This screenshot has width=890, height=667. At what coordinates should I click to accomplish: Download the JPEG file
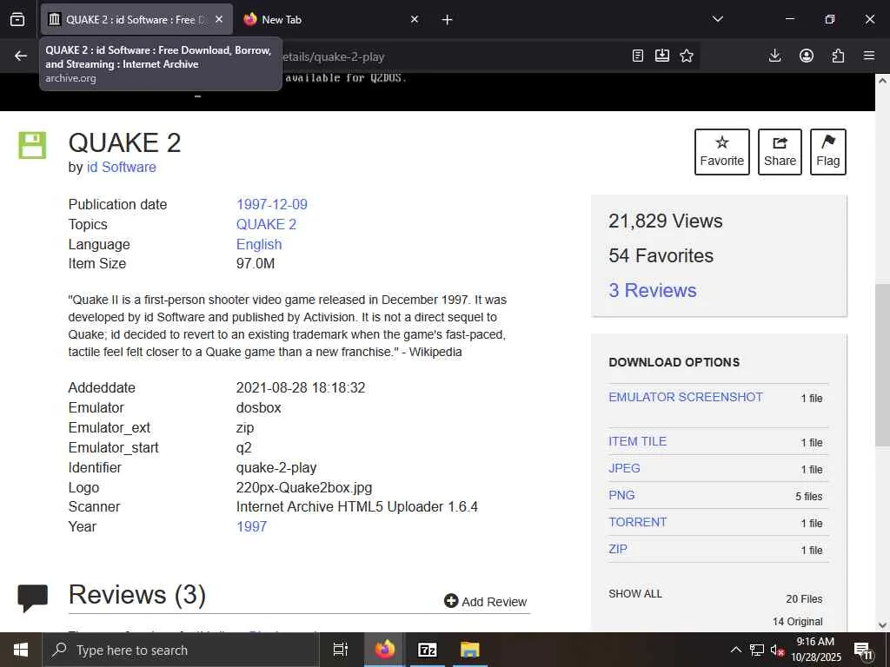click(624, 468)
